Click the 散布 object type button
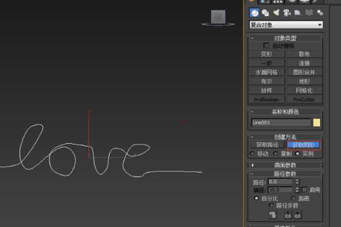Viewport: 341px width, 227px height. pyautogui.click(x=304, y=54)
